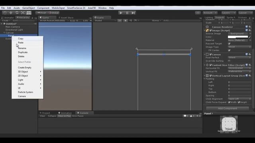The width and height of the screenshot is (255, 143).
Task: Start Play mode
Action: pos(121,13)
